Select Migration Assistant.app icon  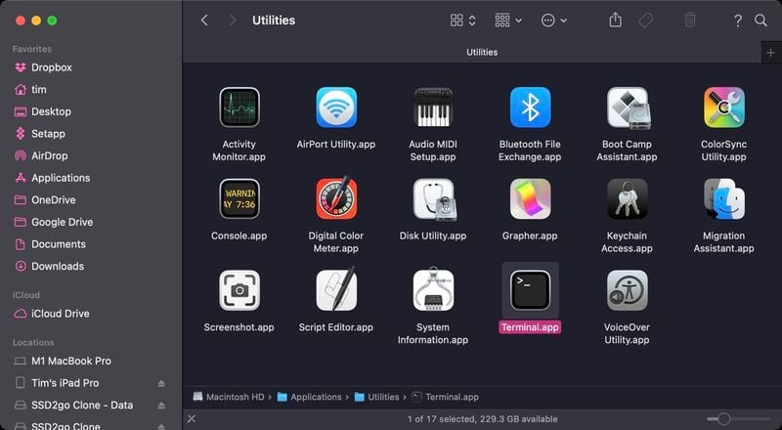723,199
